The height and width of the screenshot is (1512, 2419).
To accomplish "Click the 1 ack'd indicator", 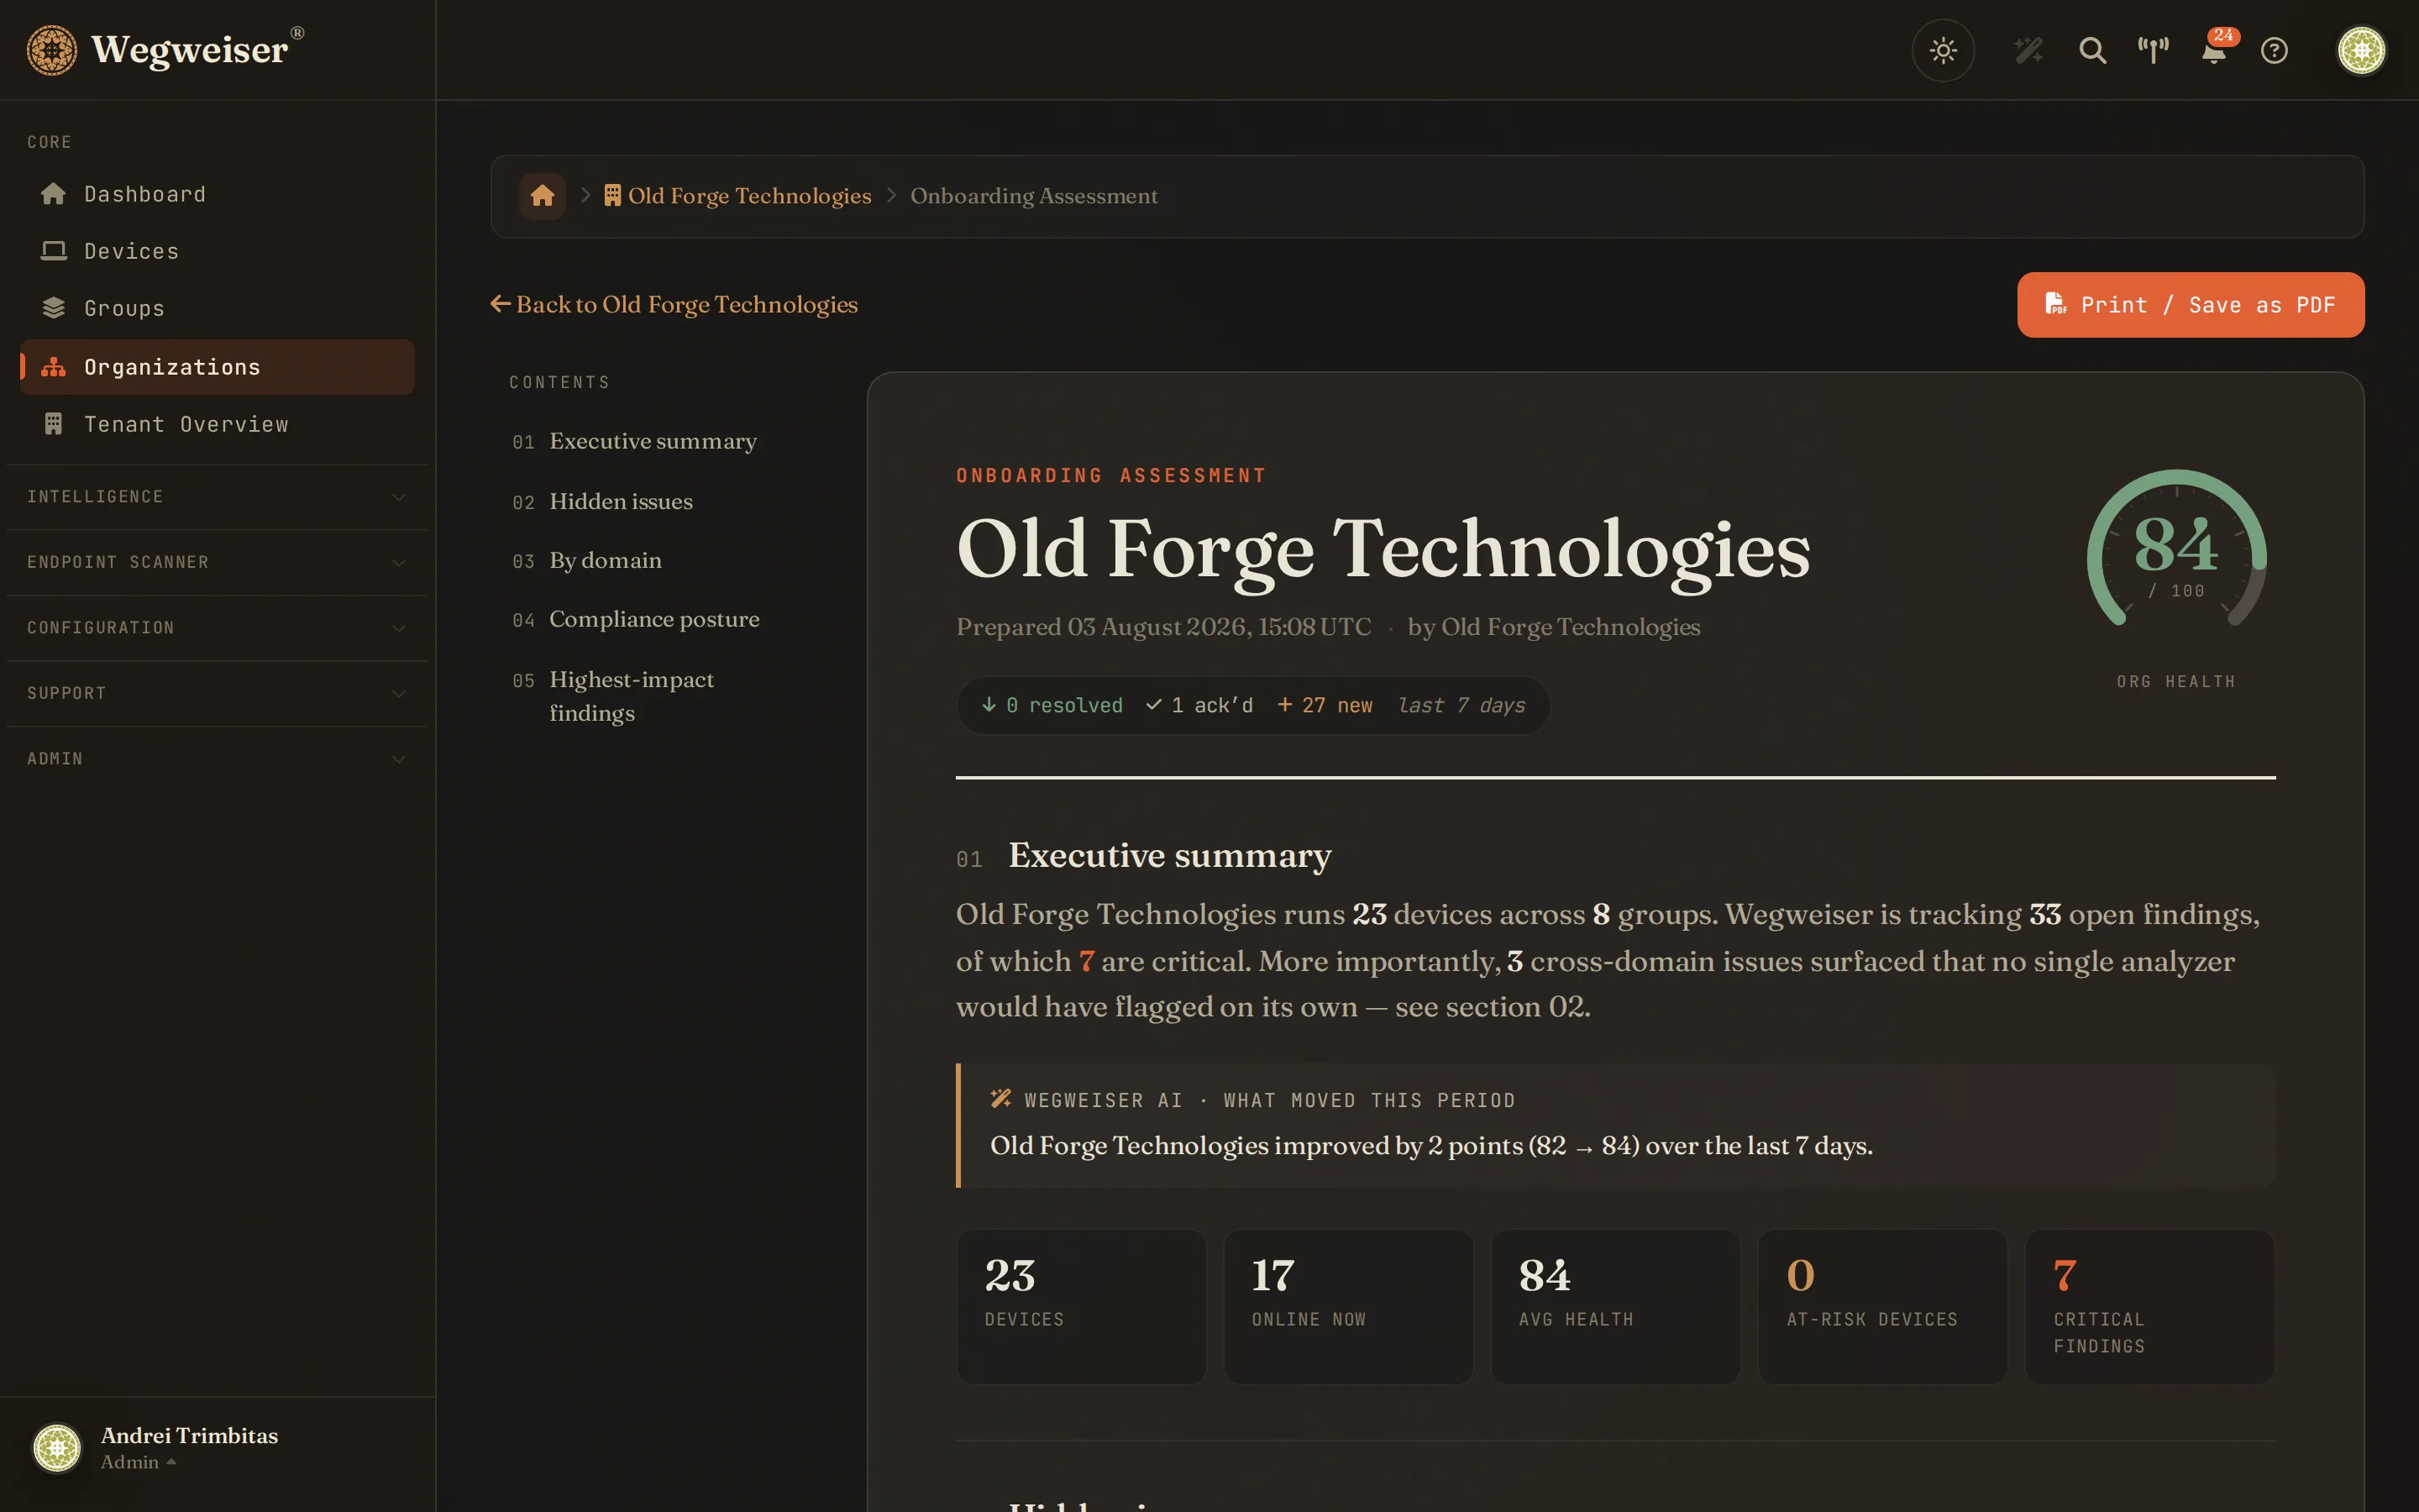I will coord(1199,706).
